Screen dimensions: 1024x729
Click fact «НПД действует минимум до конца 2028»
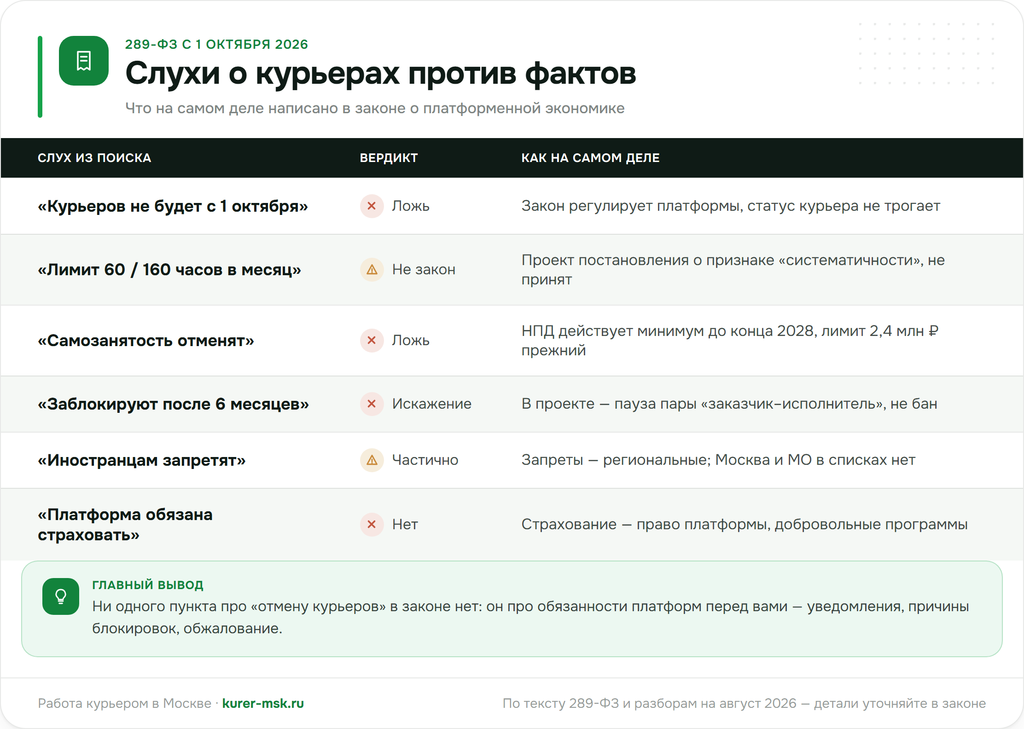tap(730, 341)
